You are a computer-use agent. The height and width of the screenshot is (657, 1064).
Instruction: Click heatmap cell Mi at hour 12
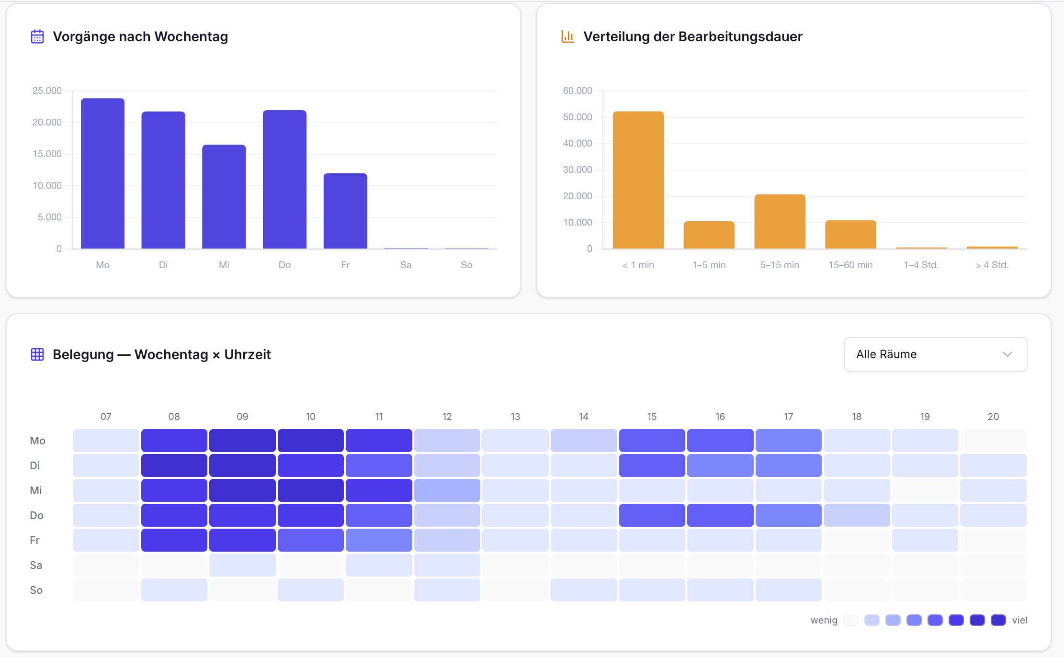coord(447,490)
